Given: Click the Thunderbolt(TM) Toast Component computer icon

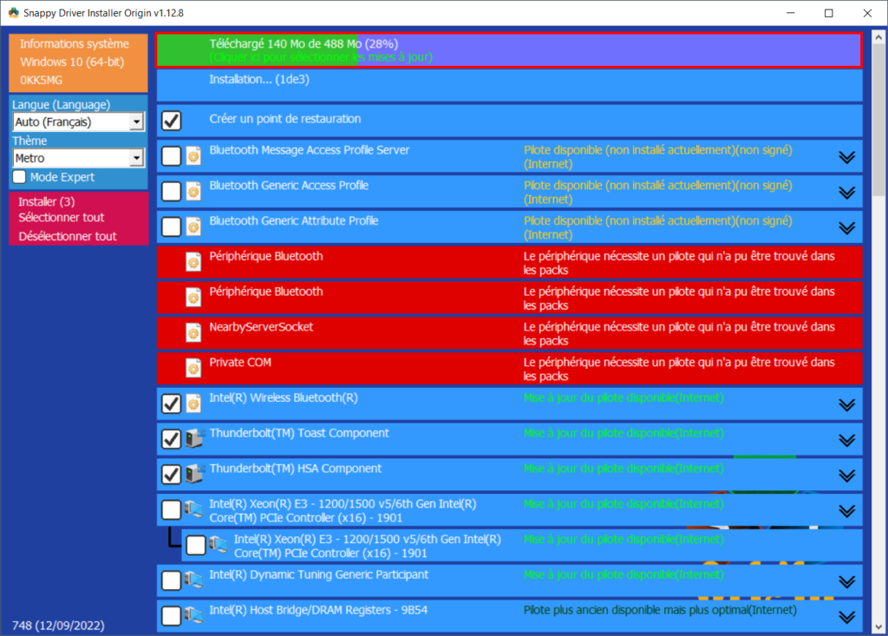Looking at the screenshot, I should click(195, 438).
